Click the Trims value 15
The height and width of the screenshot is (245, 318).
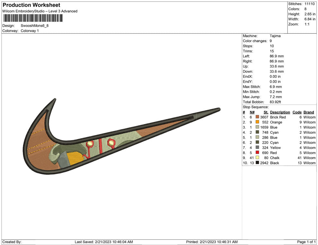(272, 51)
